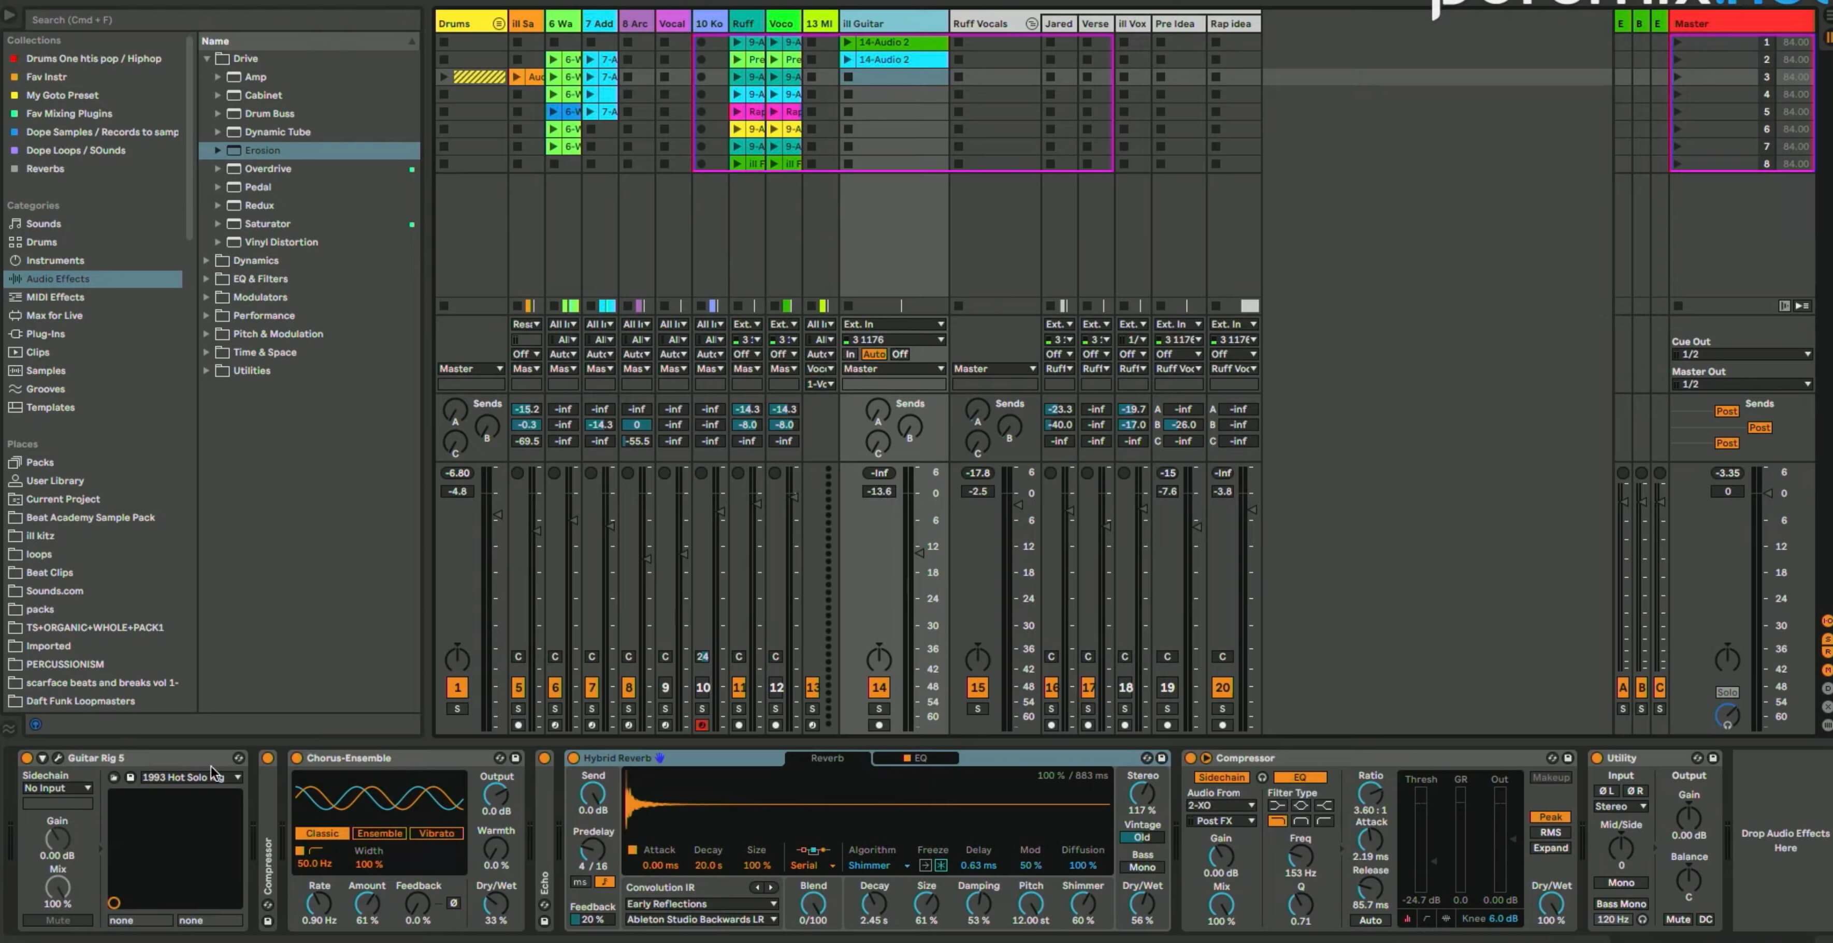The width and height of the screenshot is (1833, 943).
Task: Toggle the Compressor device activator
Action: click(1190, 757)
